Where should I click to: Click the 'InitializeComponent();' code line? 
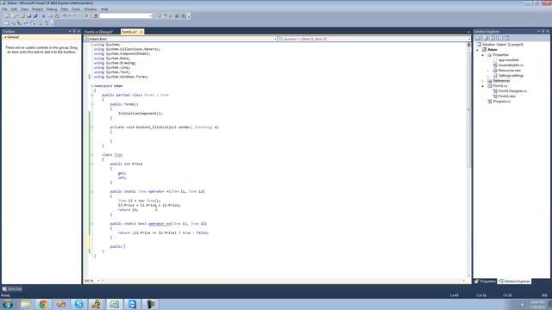[140, 114]
